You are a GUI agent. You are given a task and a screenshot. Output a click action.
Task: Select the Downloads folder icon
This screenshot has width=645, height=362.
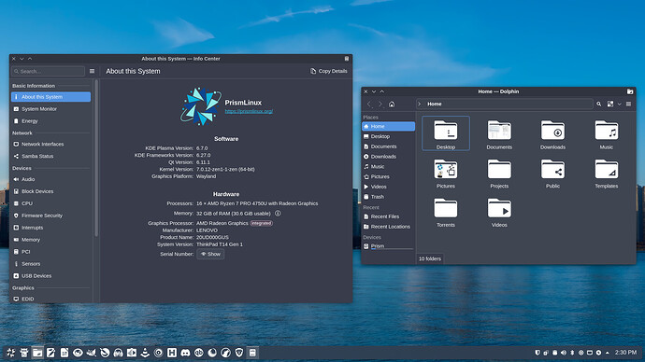[552, 131]
